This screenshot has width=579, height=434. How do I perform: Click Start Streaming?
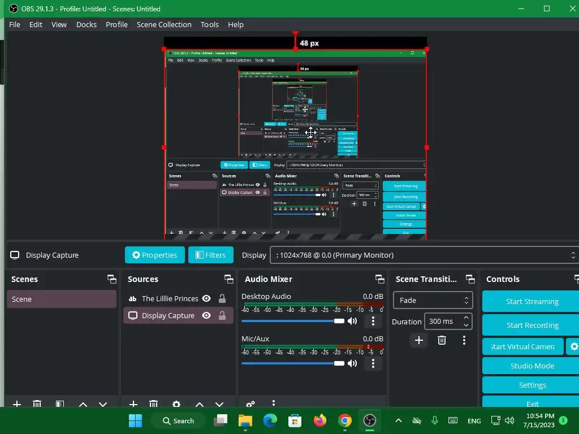pos(531,302)
